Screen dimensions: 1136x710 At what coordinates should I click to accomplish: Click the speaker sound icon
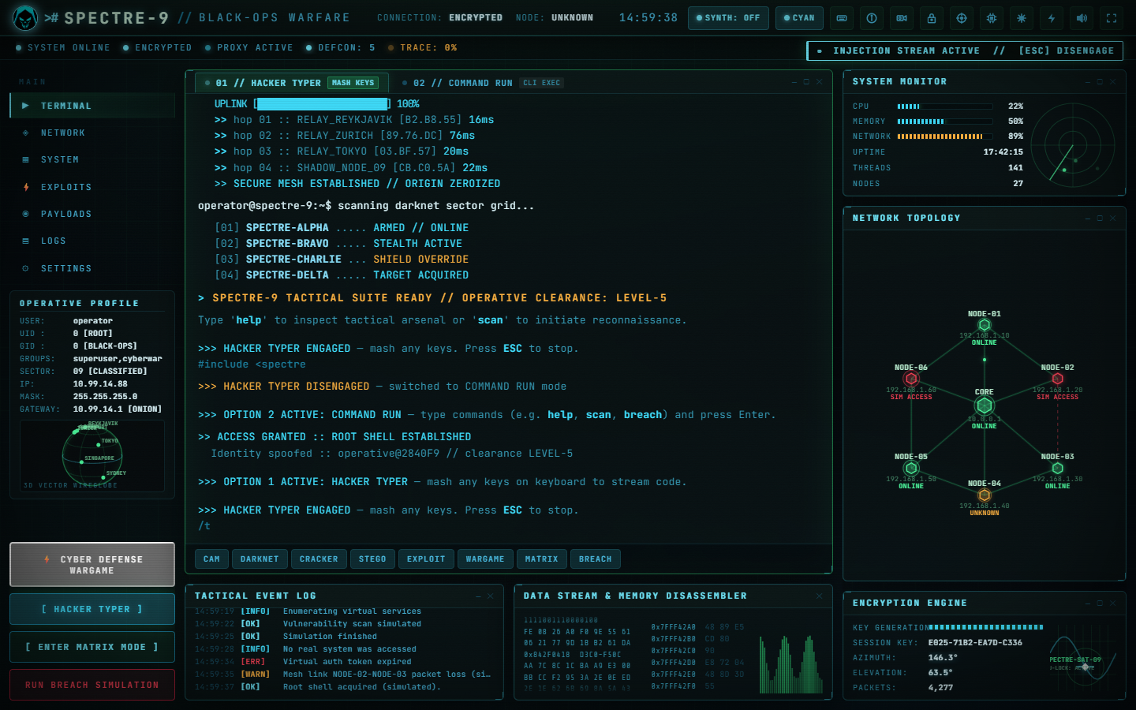[1082, 18]
